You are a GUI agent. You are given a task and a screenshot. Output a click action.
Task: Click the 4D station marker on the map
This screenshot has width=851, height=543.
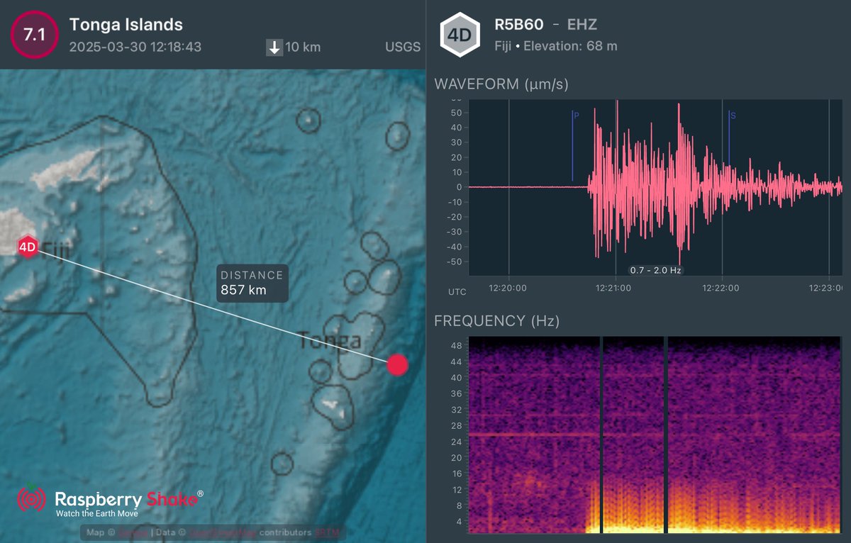[28, 247]
